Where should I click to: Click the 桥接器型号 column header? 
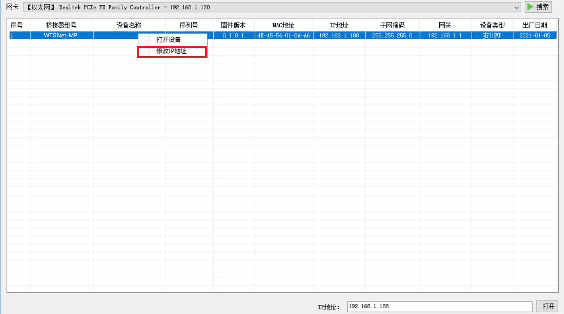tap(62, 25)
